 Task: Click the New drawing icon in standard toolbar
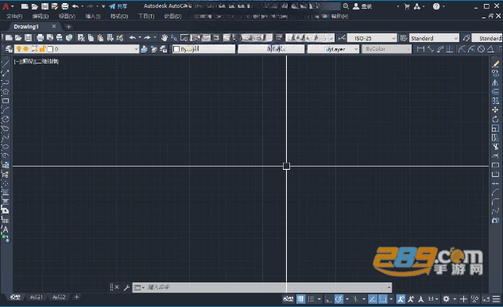tap(9, 38)
